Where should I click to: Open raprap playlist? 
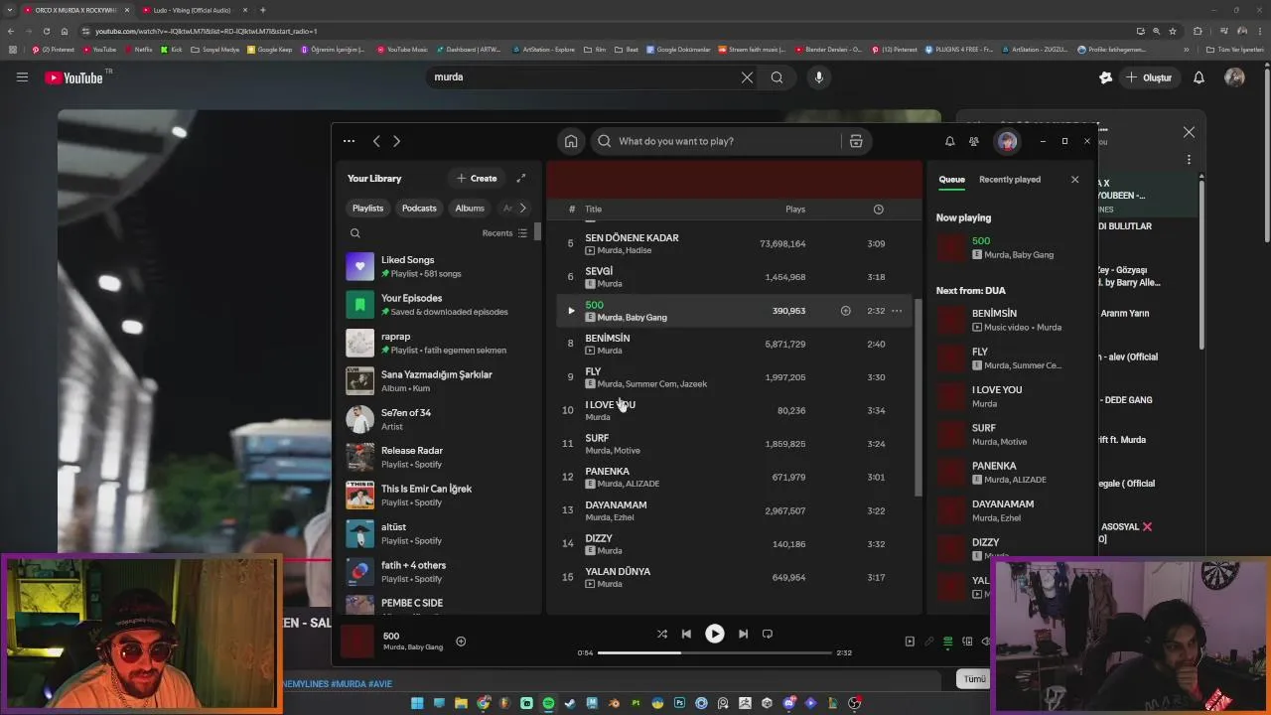[437, 343]
